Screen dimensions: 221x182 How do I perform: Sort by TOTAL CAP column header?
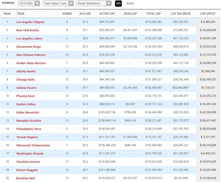[x=153, y=14]
